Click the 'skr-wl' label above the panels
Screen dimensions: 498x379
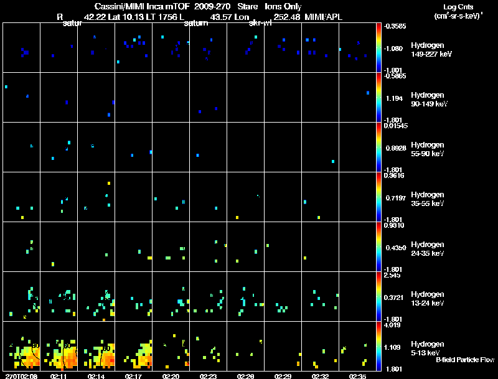260,23
